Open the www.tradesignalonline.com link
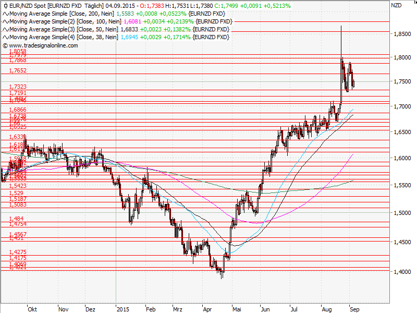This screenshot has width=417, height=313. [43, 45]
